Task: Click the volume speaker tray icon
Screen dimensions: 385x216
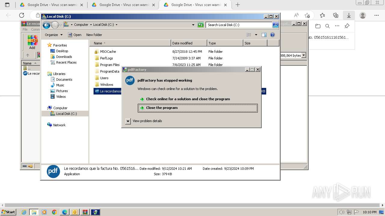Action: point(342,212)
